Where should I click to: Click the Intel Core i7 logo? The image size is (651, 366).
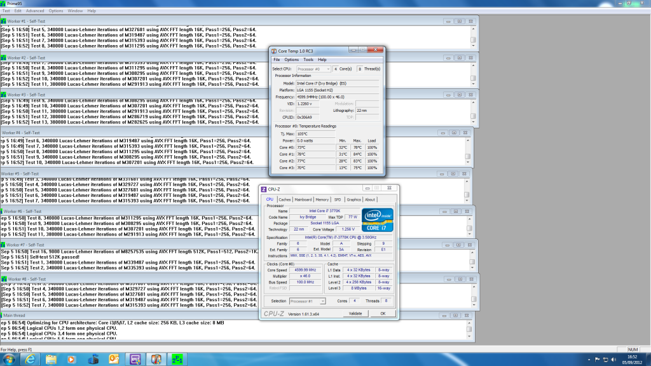(x=378, y=219)
